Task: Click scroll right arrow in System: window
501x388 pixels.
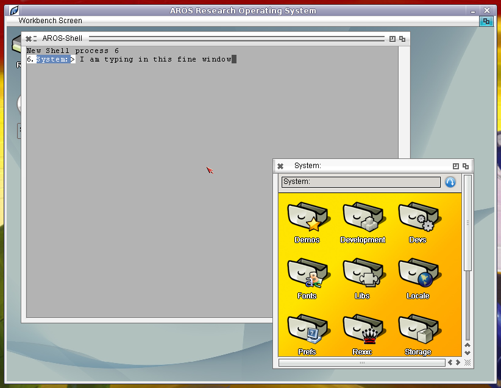Action: 458,362
